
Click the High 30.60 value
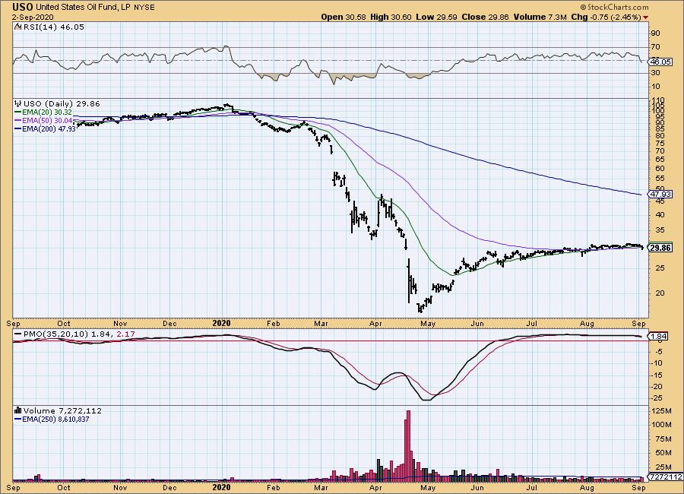(391, 17)
